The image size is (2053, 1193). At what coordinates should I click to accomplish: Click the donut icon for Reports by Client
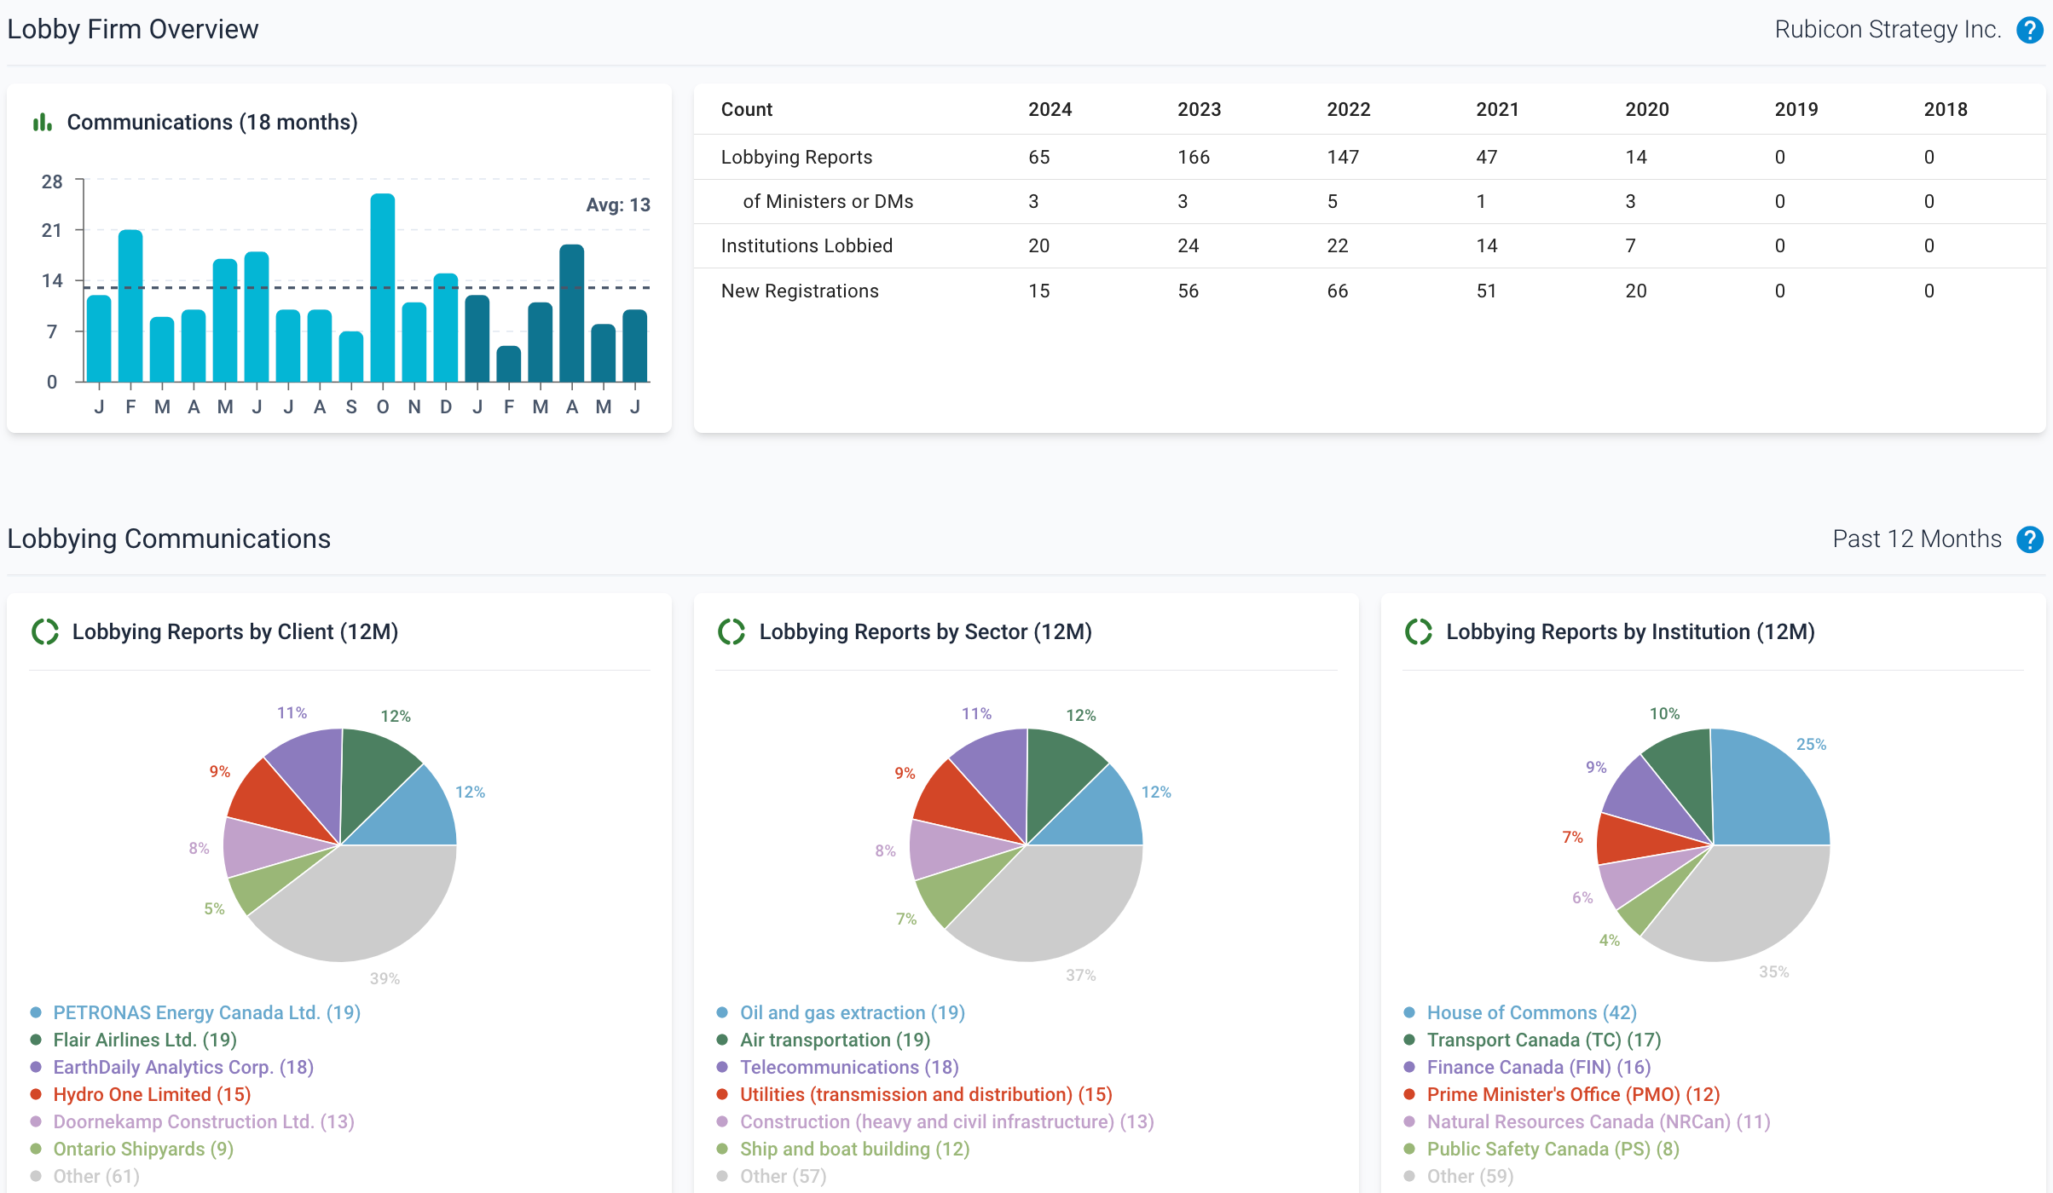tap(45, 631)
